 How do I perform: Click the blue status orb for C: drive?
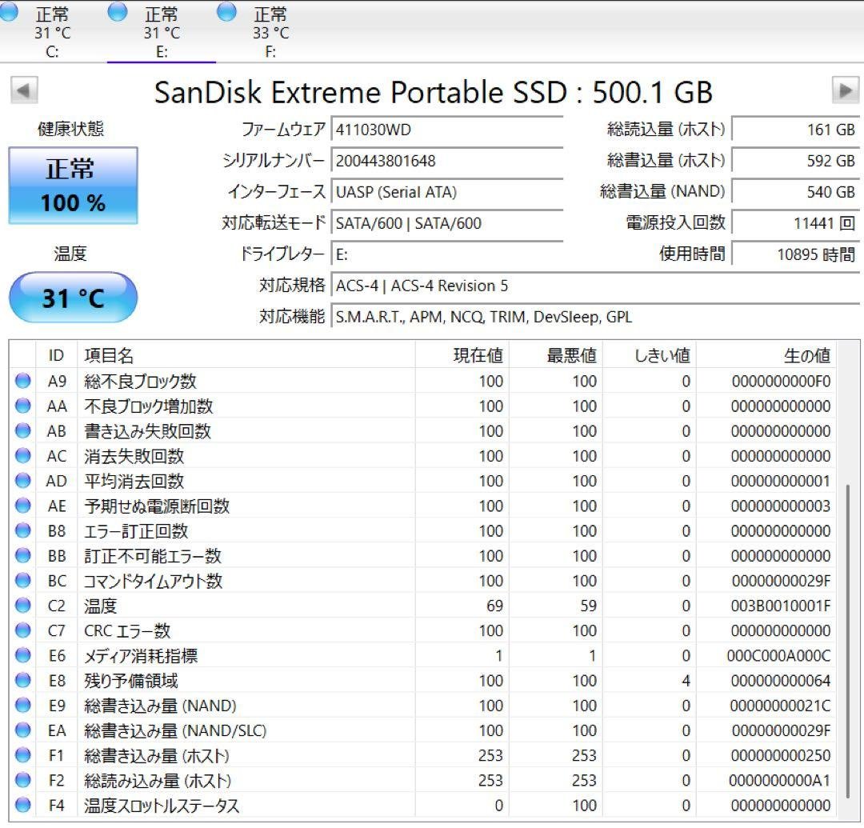click(x=10, y=12)
